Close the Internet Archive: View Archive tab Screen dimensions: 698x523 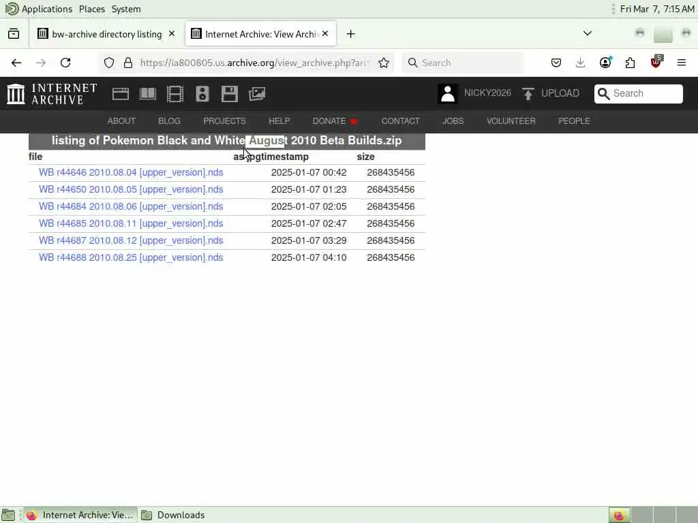[325, 34]
